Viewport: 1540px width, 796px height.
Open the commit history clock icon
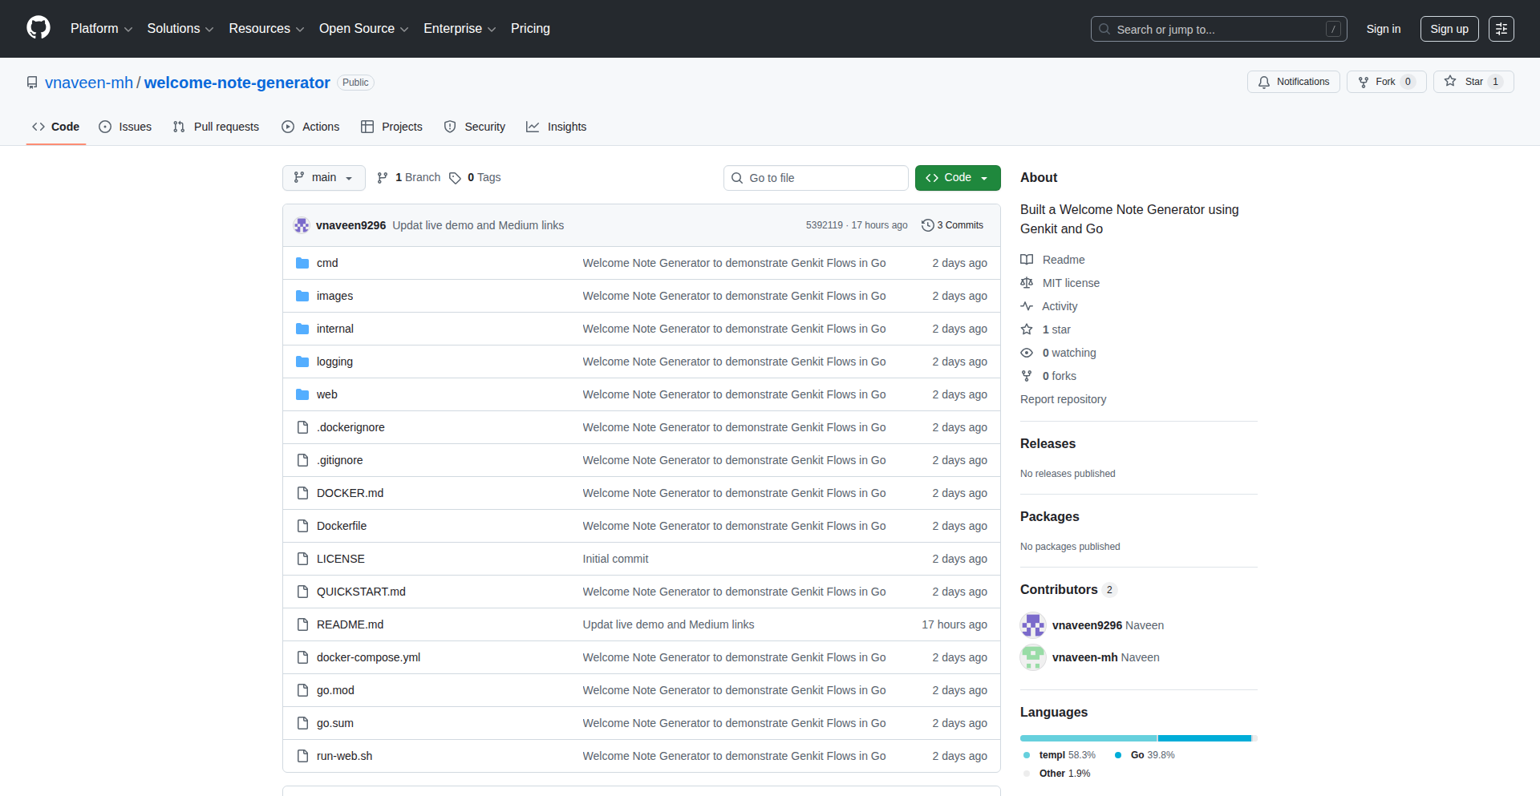pos(927,225)
